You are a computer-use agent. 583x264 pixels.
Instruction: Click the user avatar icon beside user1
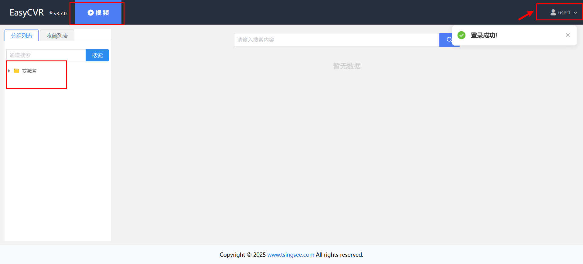553,12
